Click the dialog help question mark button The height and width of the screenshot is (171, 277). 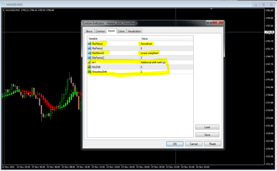209,22
